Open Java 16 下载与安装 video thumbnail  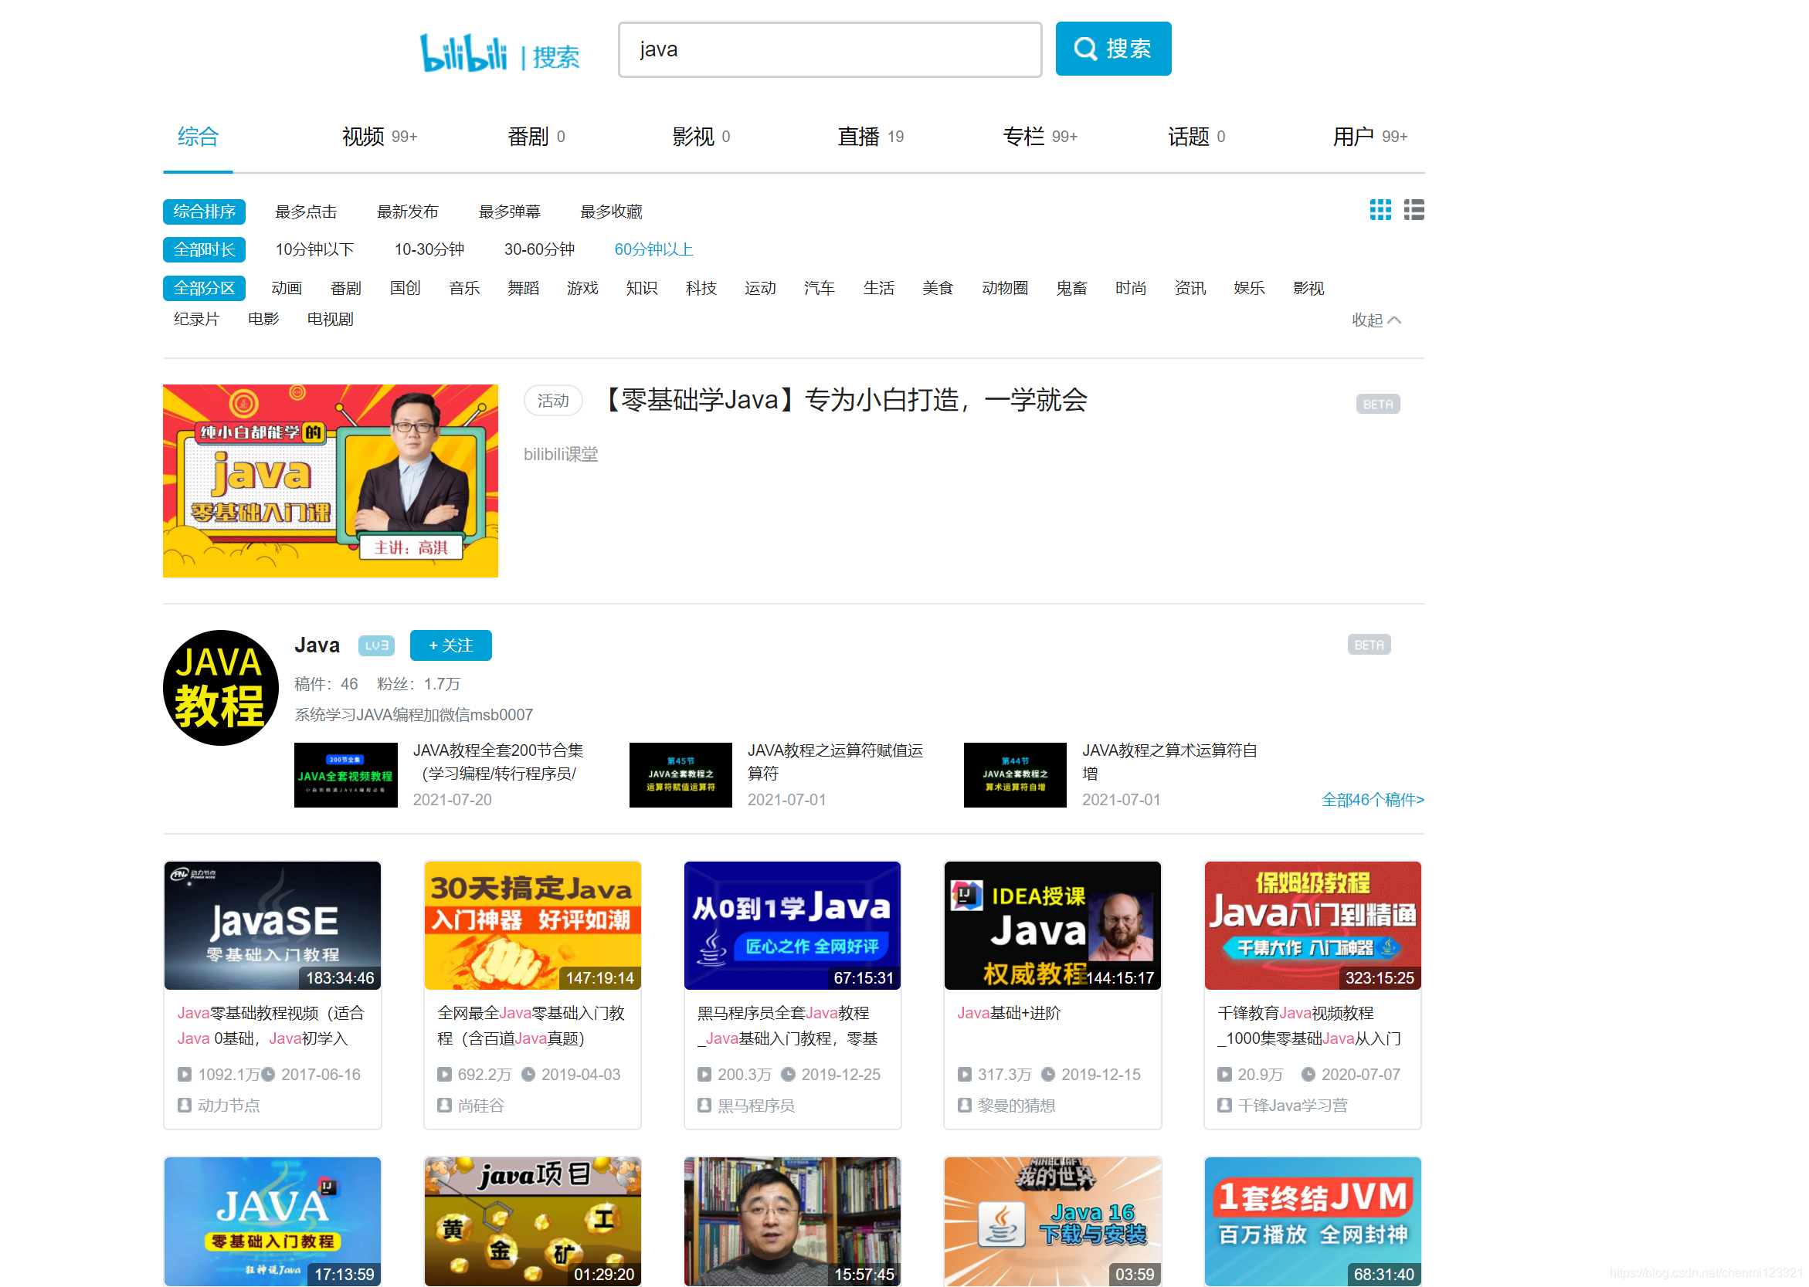click(x=1053, y=1221)
